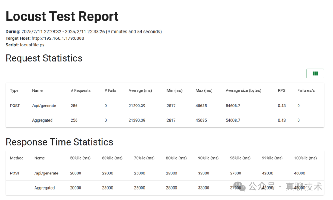
Task: Click the "Failures/s" column header
Action: [x=306, y=90]
